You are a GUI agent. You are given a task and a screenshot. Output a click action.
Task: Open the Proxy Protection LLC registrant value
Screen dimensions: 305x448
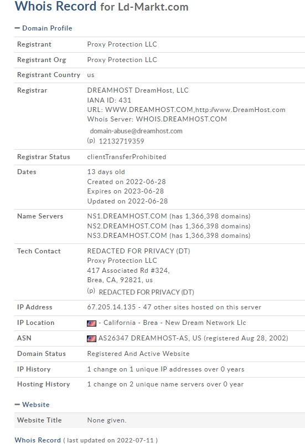pos(122,44)
